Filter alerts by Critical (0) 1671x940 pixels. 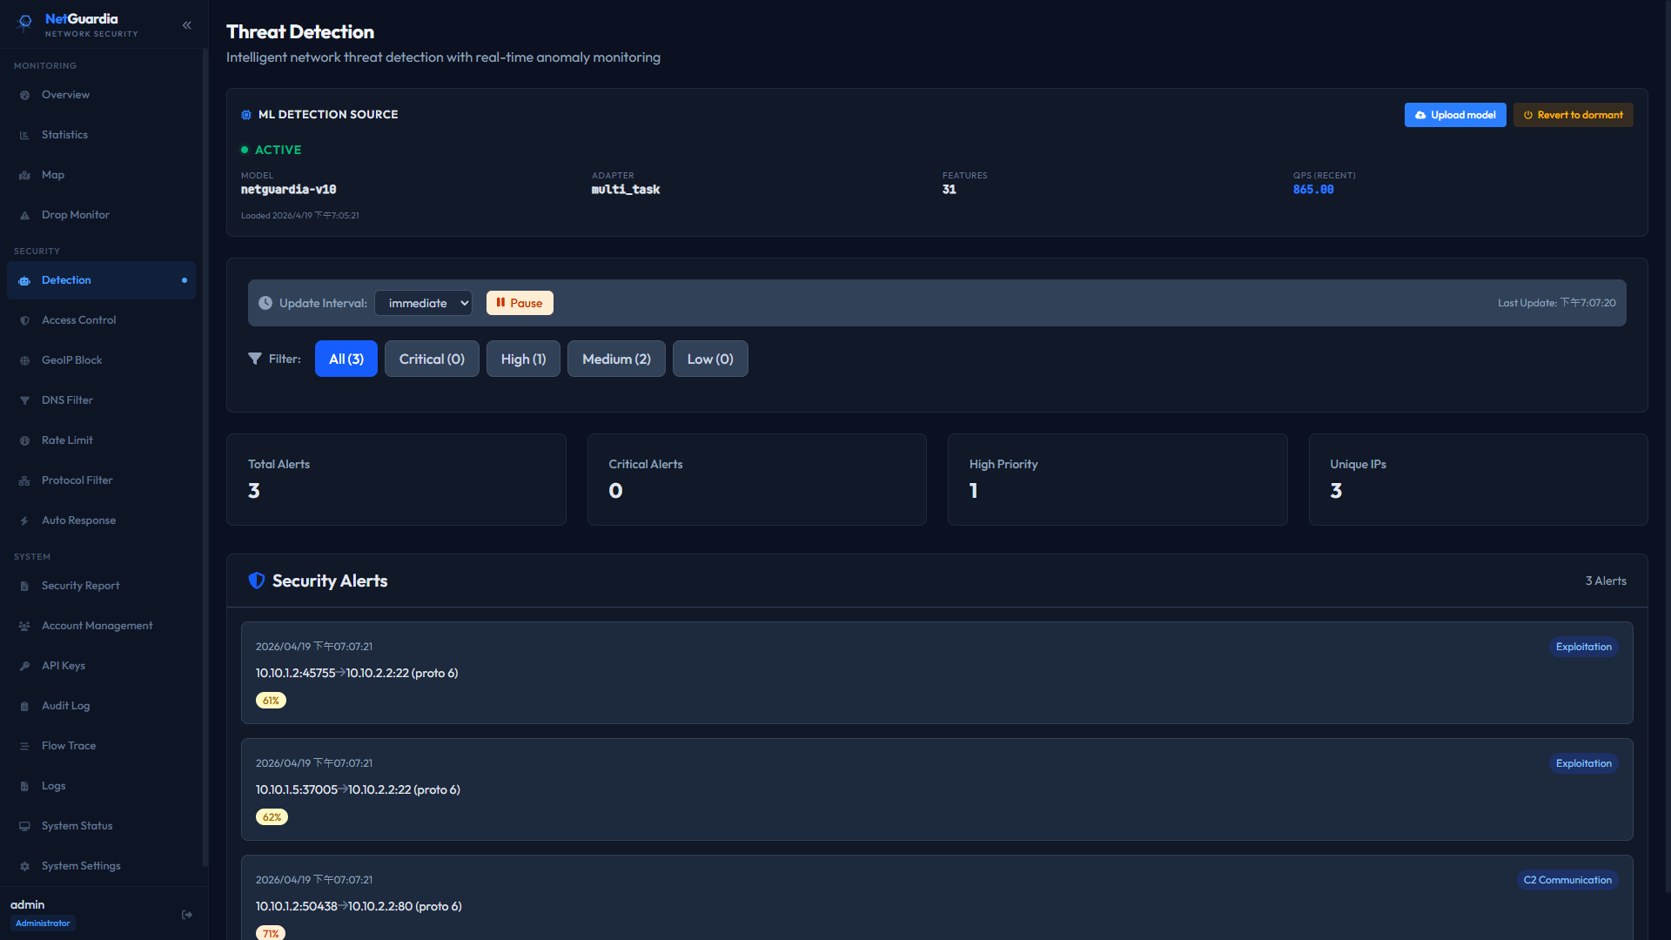tap(432, 359)
